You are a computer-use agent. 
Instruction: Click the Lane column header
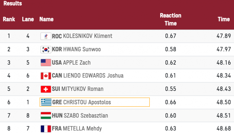click(28, 20)
